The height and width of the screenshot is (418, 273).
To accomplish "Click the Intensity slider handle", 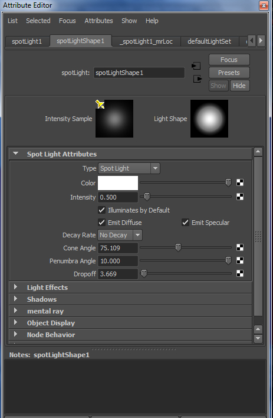I will (147, 197).
